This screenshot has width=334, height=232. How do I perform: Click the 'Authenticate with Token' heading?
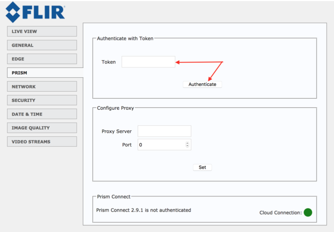point(125,39)
